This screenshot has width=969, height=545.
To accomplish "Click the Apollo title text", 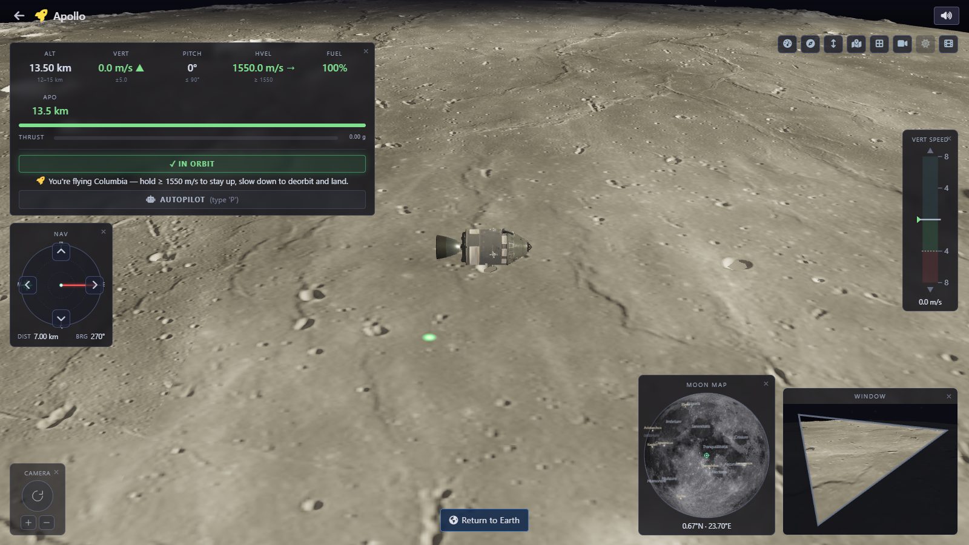I will [x=69, y=16].
